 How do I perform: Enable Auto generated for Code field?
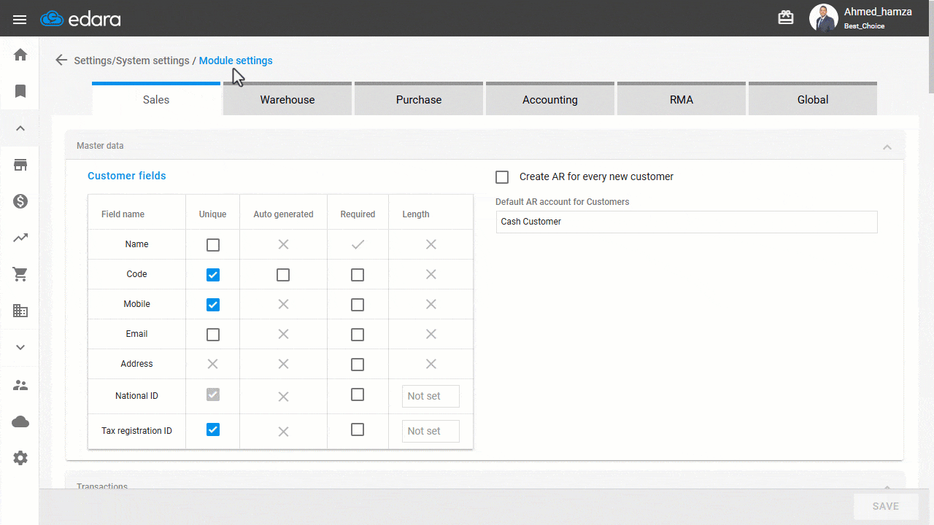283,275
